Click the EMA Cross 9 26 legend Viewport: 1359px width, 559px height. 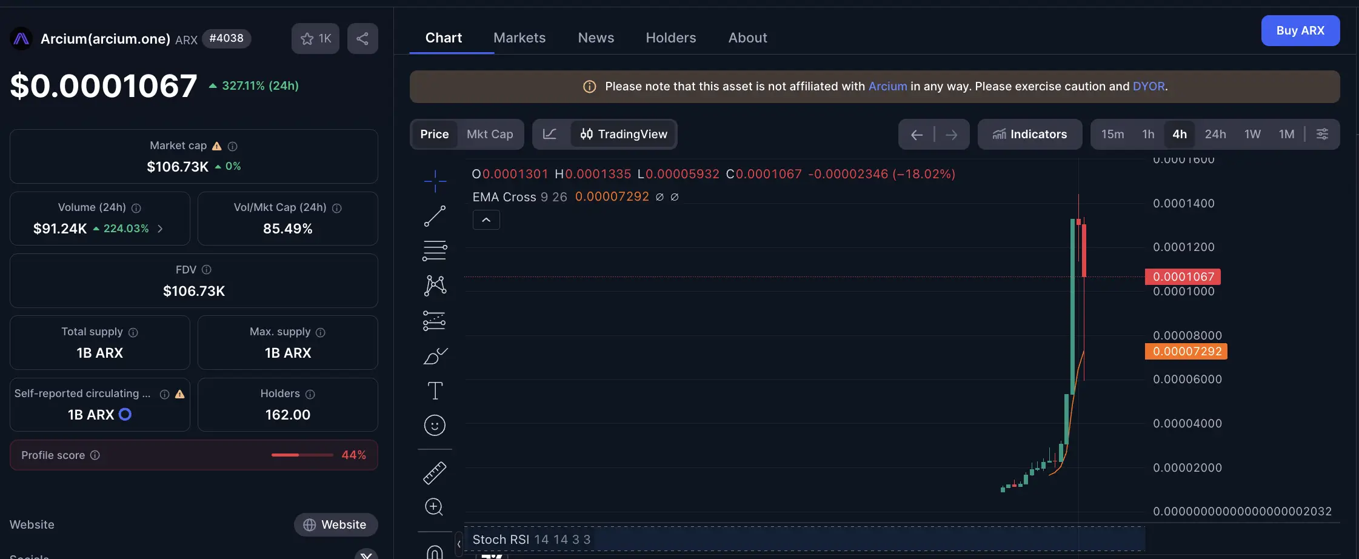[519, 197]
